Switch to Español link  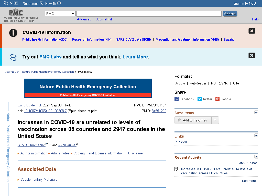click(230, 40)
